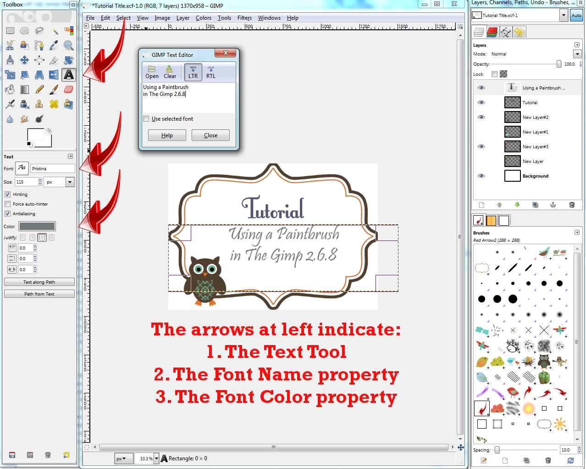586x469 pixels.
Task: Choose the Fuzzy Select magic wand tool
Action: (54, 31)
